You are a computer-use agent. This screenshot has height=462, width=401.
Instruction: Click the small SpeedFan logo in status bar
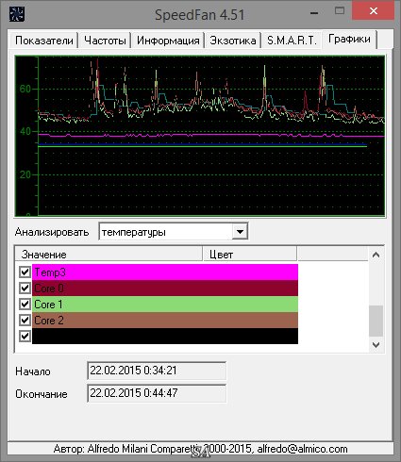point(201,453)
